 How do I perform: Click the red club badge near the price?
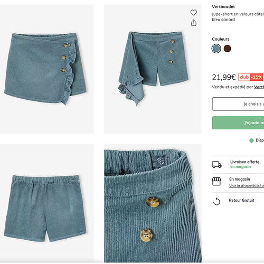(244, 77)
